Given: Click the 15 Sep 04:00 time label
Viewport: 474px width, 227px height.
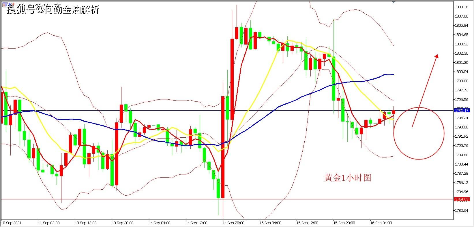Looking at the screenshot, I should coord(270,223).
